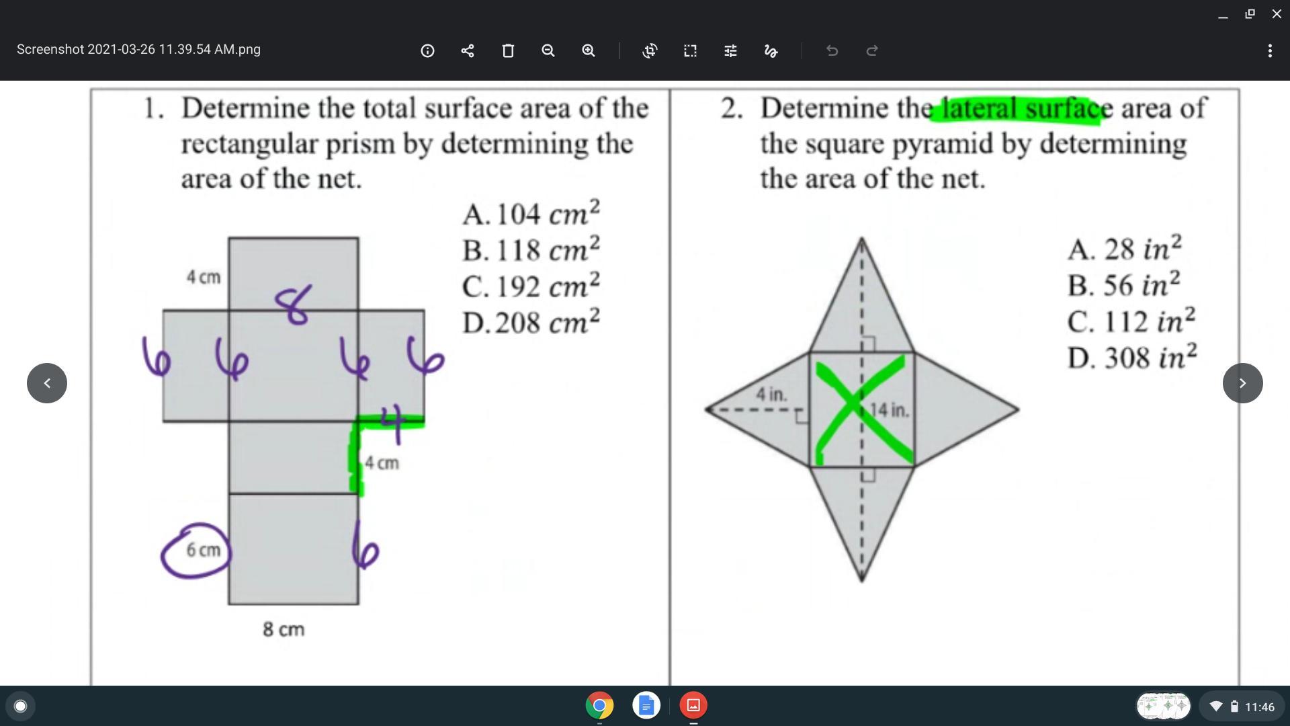Delete the image with trash icon
Image resolution: width=1290 pixels, height=726 pixels.
click(508, 50)
